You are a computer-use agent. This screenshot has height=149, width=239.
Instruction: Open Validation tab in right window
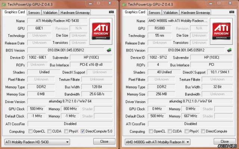[x=171, y=12]
